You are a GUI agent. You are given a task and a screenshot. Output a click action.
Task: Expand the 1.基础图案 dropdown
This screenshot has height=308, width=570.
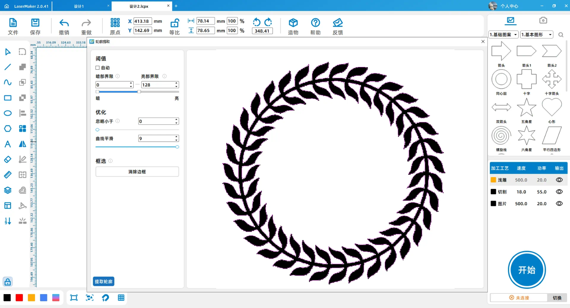click(503, 34)
